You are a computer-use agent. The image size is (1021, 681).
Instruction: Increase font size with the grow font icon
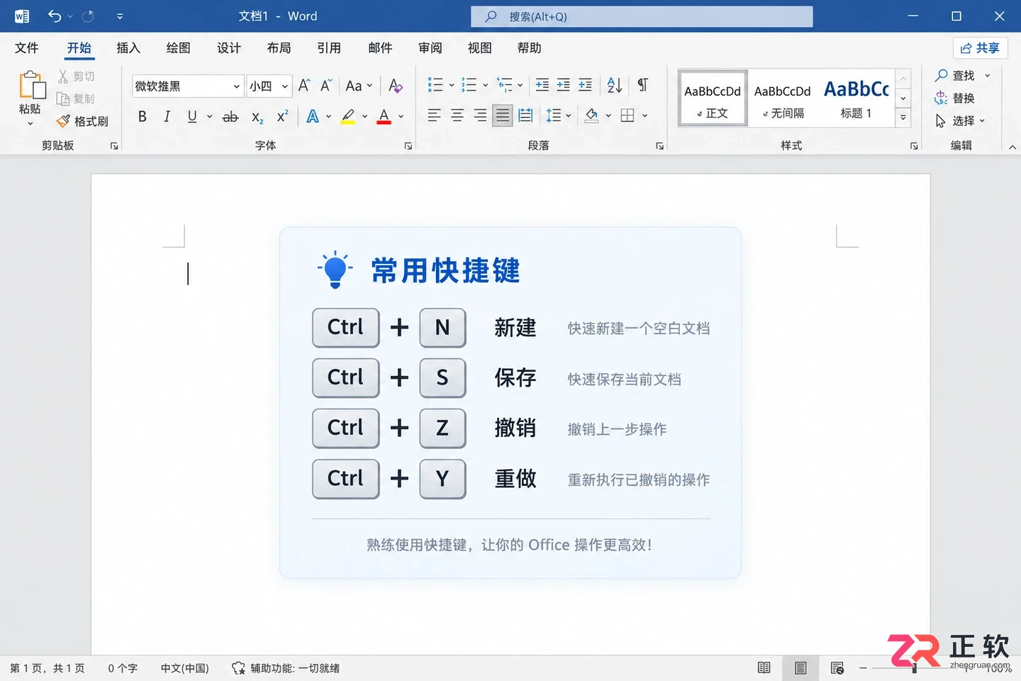[304, 86]
